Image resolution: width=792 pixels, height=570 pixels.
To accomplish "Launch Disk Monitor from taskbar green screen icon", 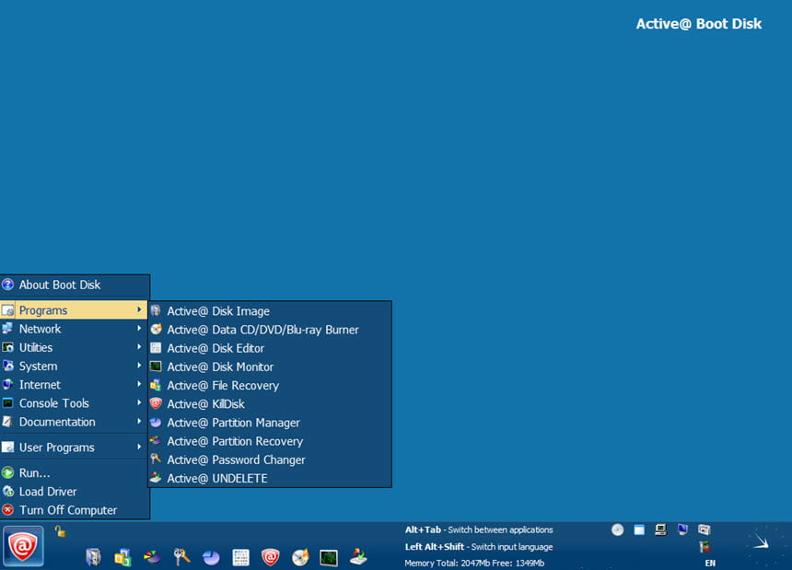I will [x=329, y=558].
